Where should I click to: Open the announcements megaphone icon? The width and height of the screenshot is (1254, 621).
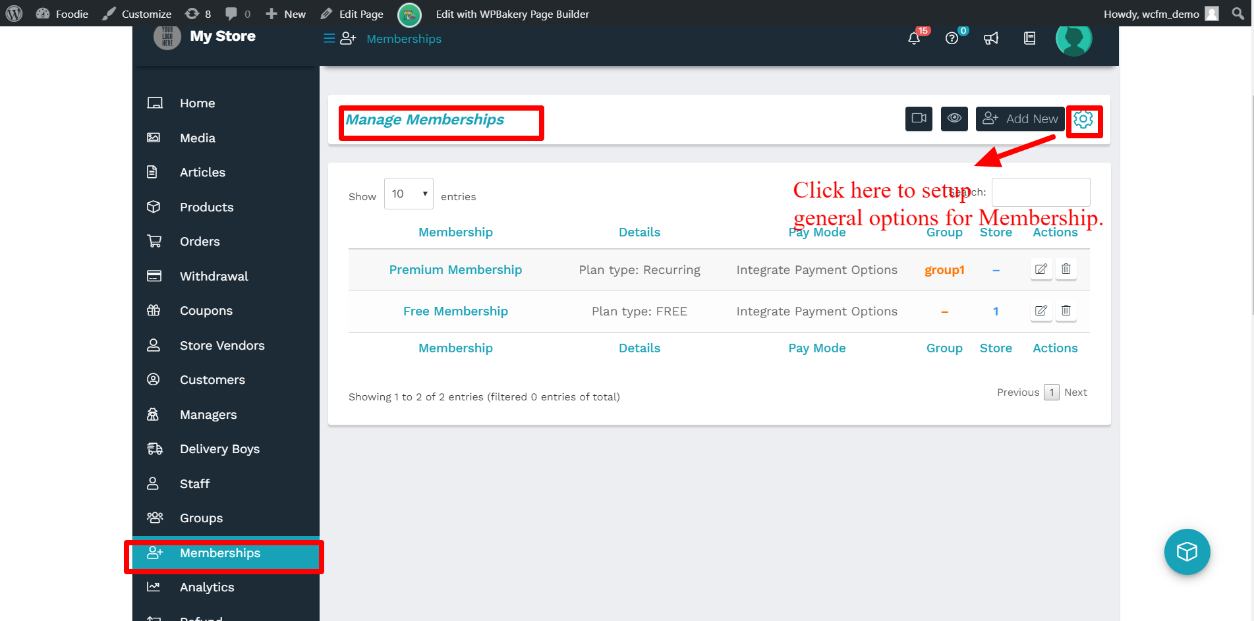click(991, 39)
